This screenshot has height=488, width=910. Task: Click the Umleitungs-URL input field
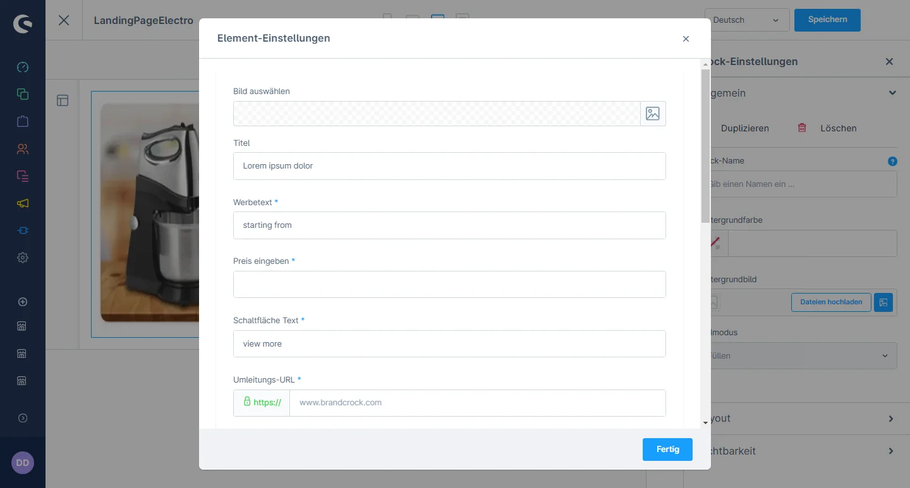pos(477,403)
